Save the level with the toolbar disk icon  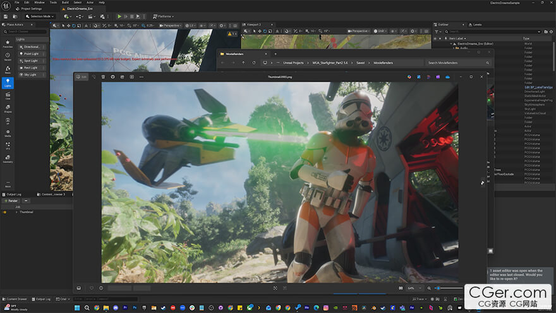(6, 16)
